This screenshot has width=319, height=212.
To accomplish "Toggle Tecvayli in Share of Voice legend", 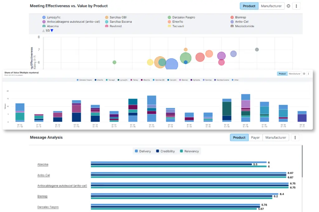I will (110, 80).
